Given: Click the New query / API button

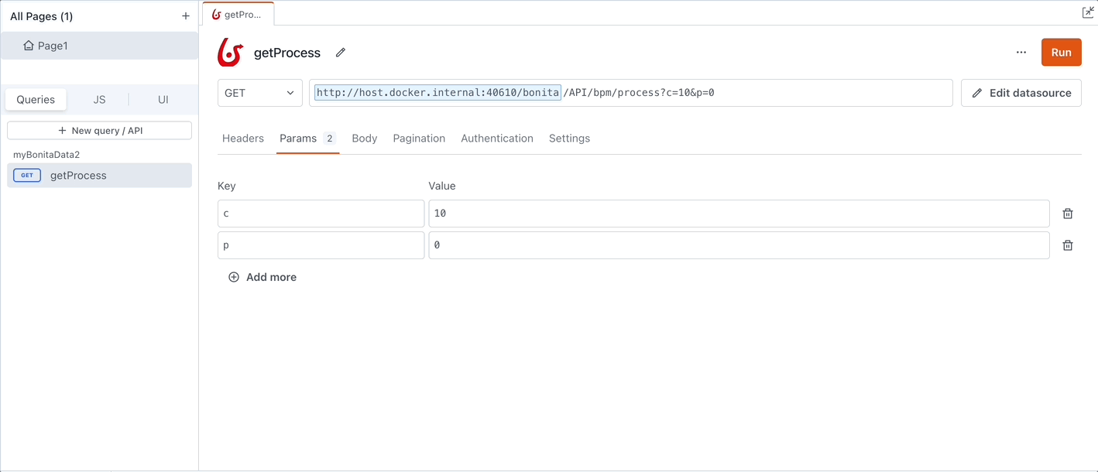Looking at the screenshot, I should pos(99,131).
